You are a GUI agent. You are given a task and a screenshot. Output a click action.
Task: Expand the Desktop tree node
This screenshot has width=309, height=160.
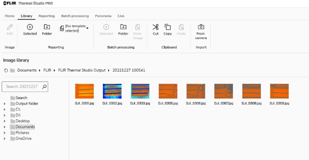(4, 121)
